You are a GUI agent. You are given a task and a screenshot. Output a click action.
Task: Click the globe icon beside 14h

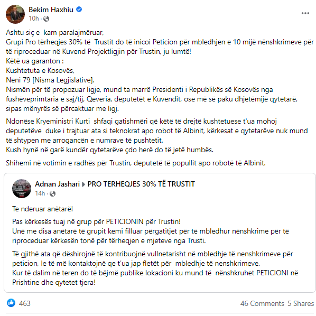[52, 194]
